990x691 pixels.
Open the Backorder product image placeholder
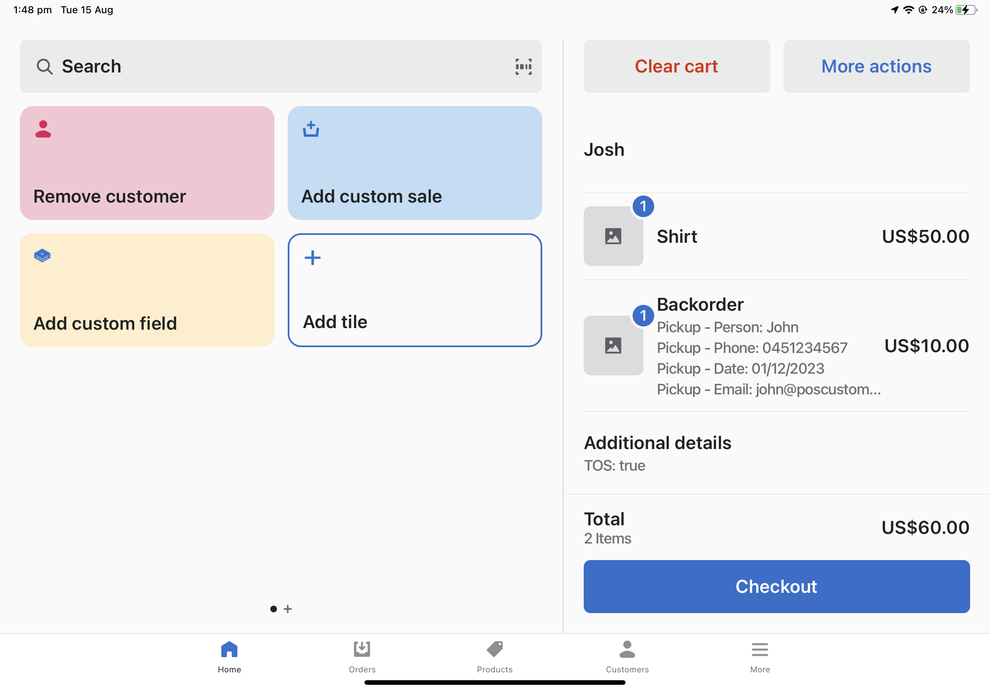(x=613, y=345)
